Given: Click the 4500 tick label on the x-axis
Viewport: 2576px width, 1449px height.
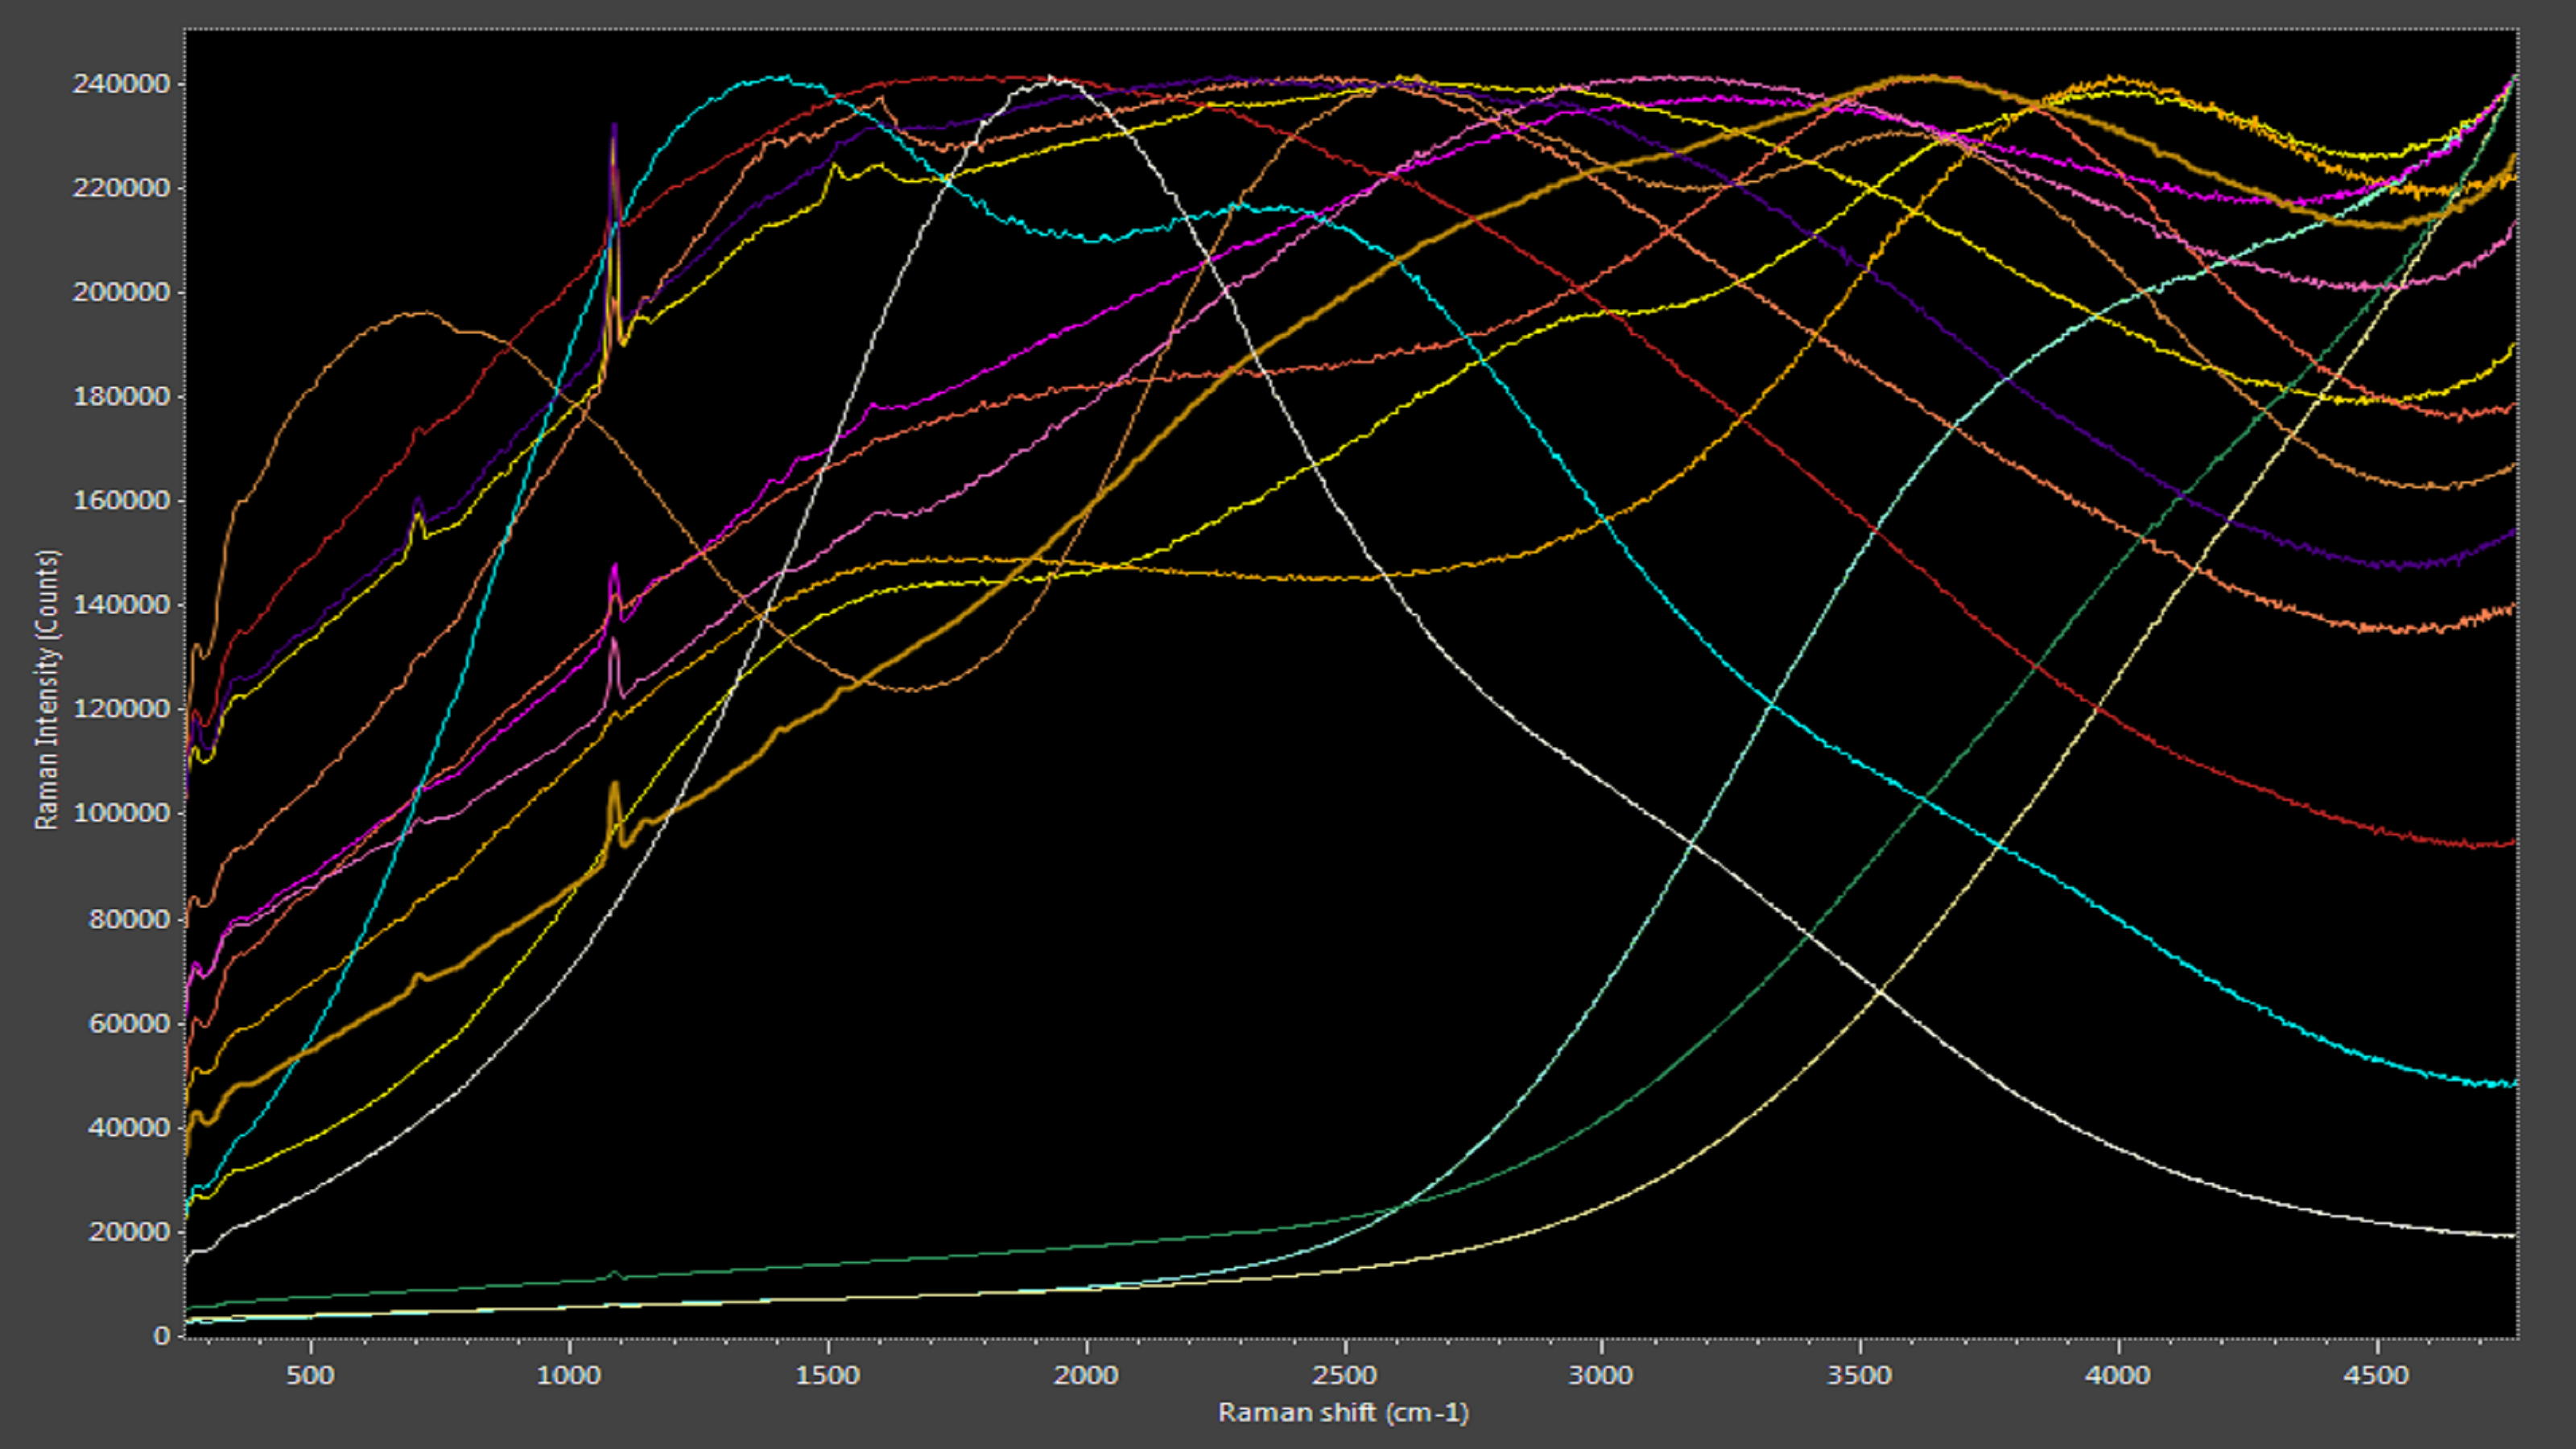Looking at the screenshot, I should tap(2376, 1375).
